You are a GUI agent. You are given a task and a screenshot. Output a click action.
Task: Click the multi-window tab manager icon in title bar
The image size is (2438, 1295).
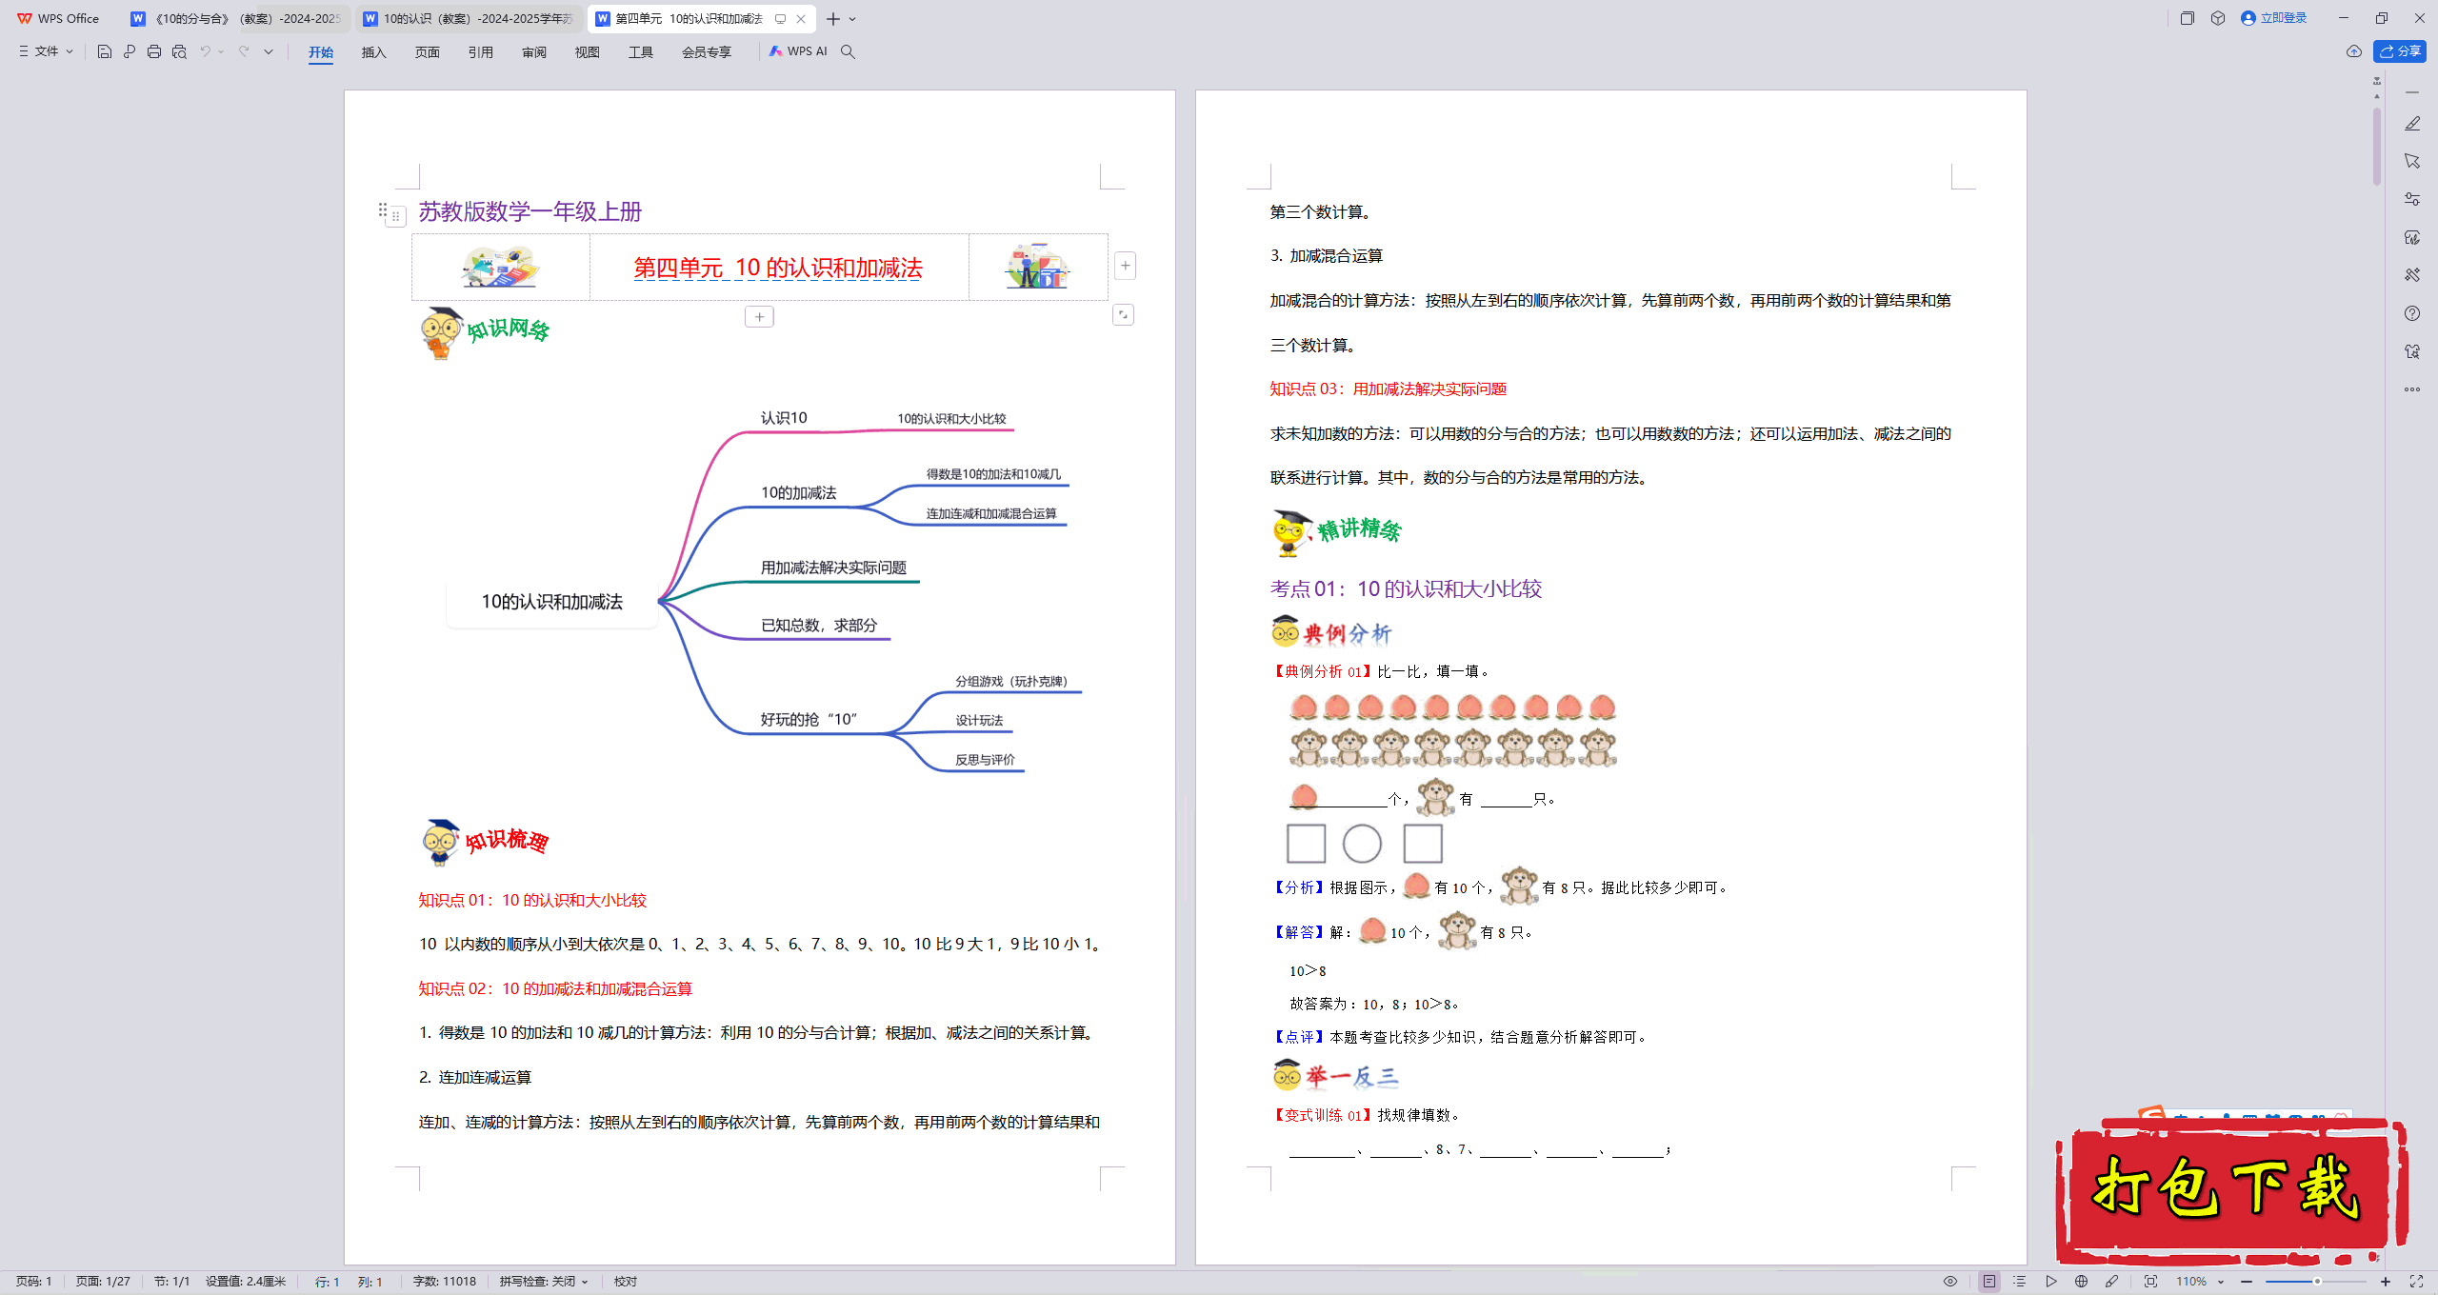click(x=2187, y=18)
